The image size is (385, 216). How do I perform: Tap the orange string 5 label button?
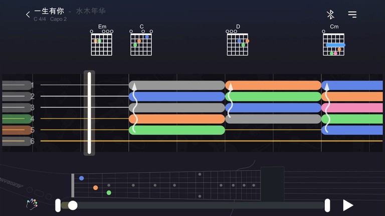click(17, 130)
